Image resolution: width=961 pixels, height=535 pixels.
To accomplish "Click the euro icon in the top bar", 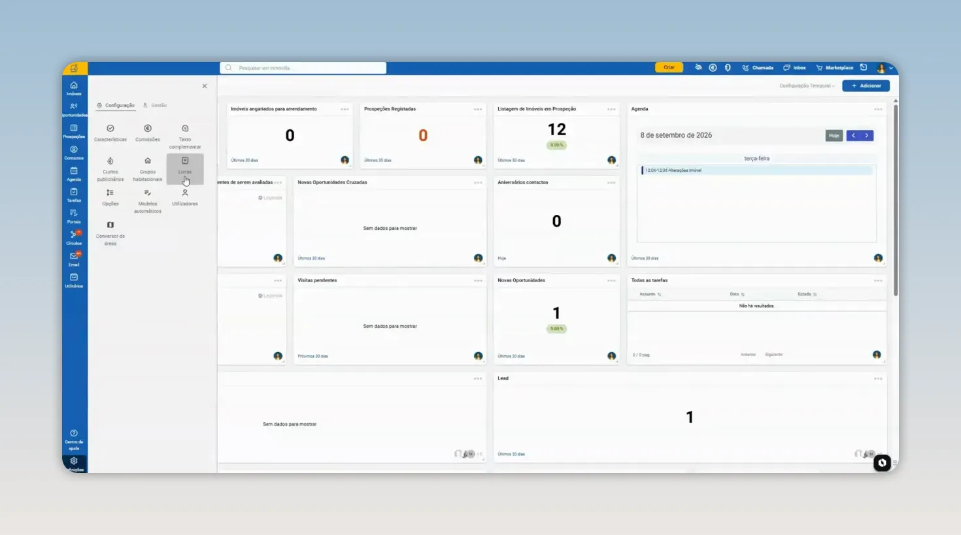I will (713, 68).
